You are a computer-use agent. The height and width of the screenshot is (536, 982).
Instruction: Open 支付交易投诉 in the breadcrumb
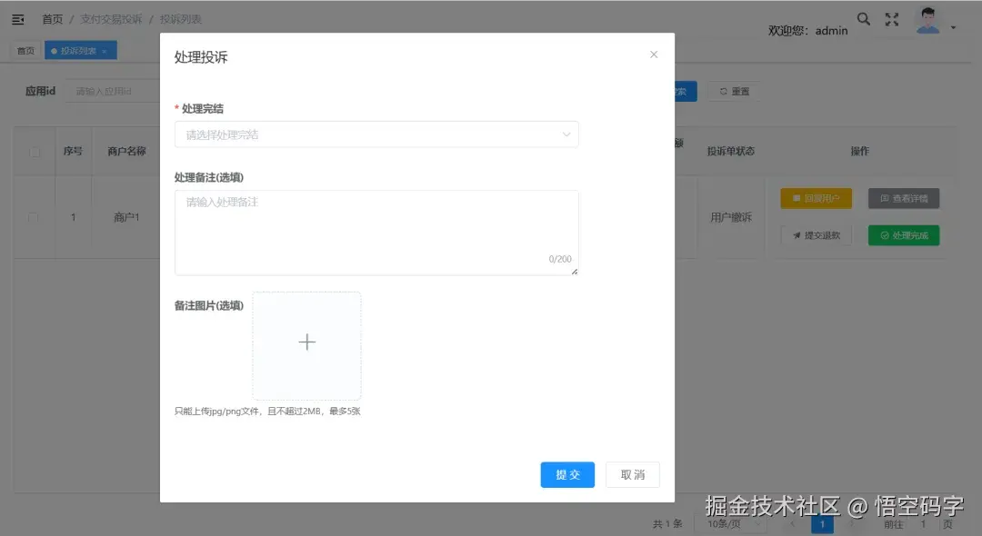pyautogui.click(x=115, y=18)
